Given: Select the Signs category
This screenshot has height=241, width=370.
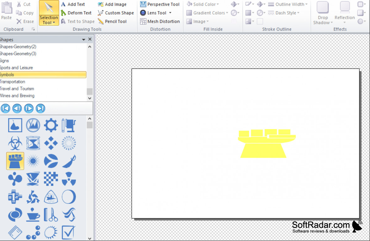Looking at the screenshot, I should [43, 60].
